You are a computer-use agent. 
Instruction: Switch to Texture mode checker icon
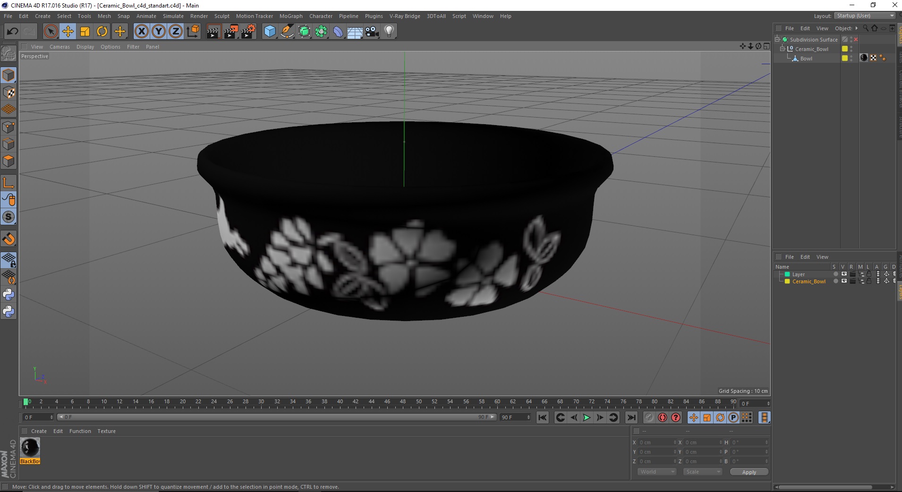[9, 93]
